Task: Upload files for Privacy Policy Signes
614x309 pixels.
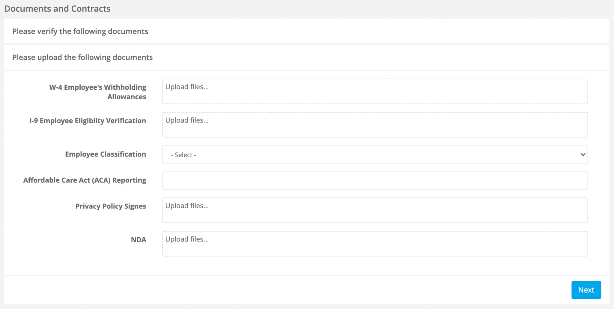Action: 375,210
